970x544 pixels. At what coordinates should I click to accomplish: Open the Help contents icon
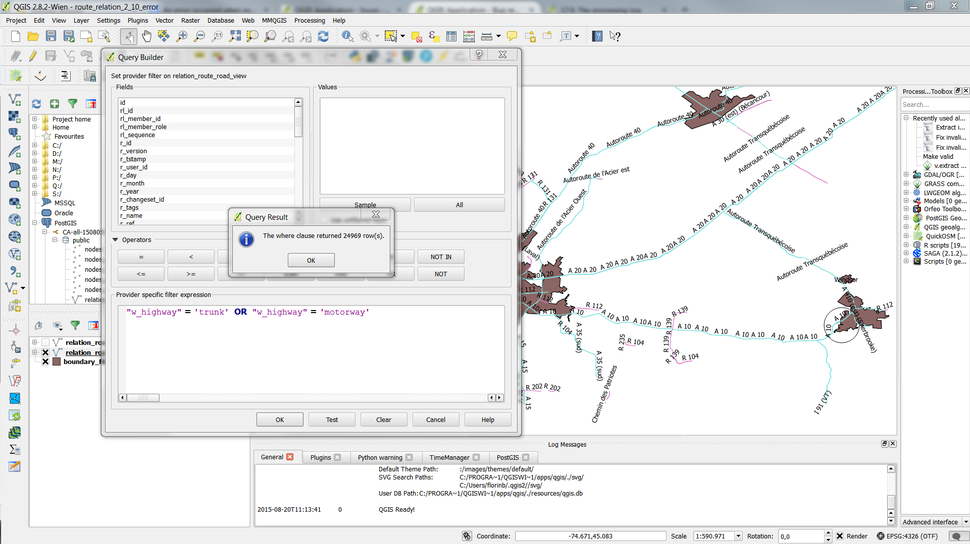pos(597,36)
